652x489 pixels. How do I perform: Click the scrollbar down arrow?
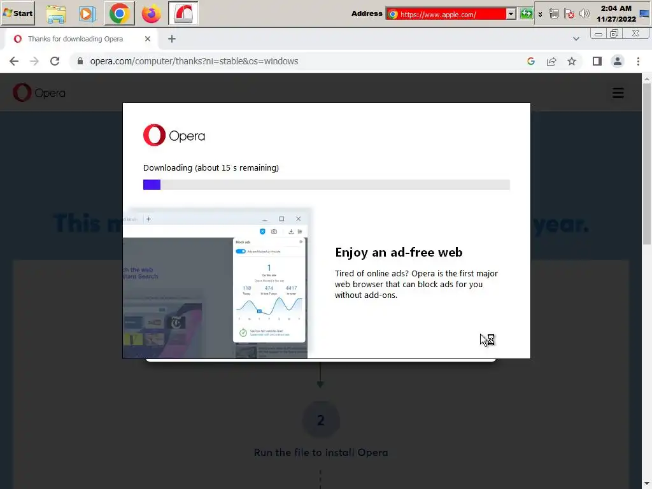(x=647, y=484)
